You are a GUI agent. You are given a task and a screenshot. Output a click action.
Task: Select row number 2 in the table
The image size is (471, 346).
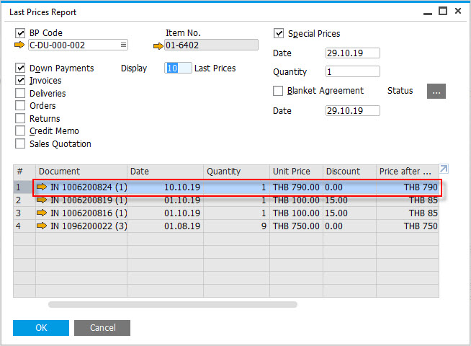tap(24, 200)
